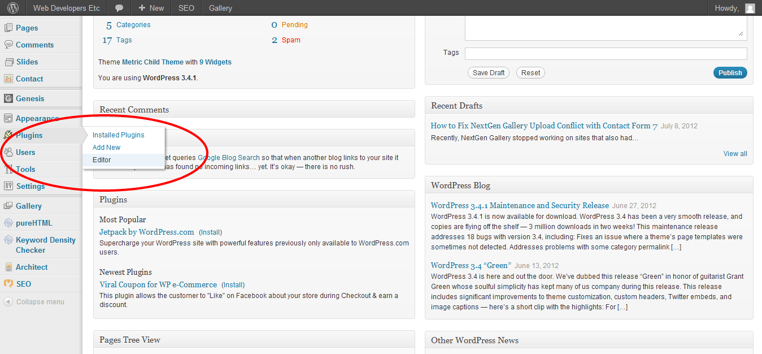The width and height of the screenshot is (762, 354).
Task: Click inside the quick draft content box
Action: [606, 28]
